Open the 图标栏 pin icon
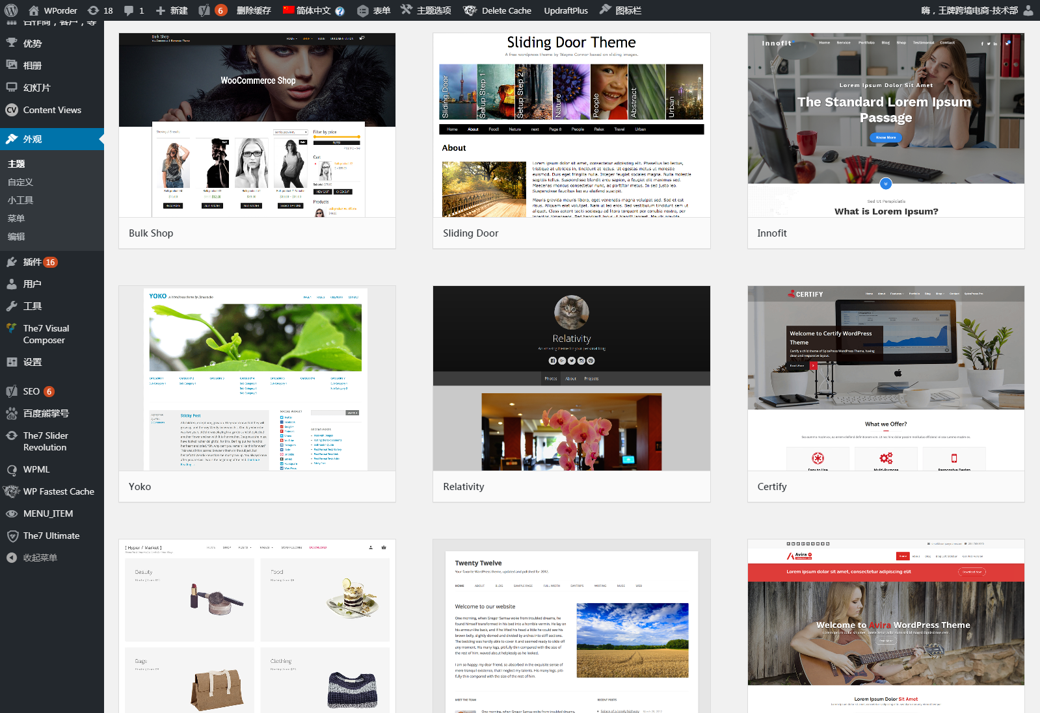1040x713 pixels. (605, 10)
